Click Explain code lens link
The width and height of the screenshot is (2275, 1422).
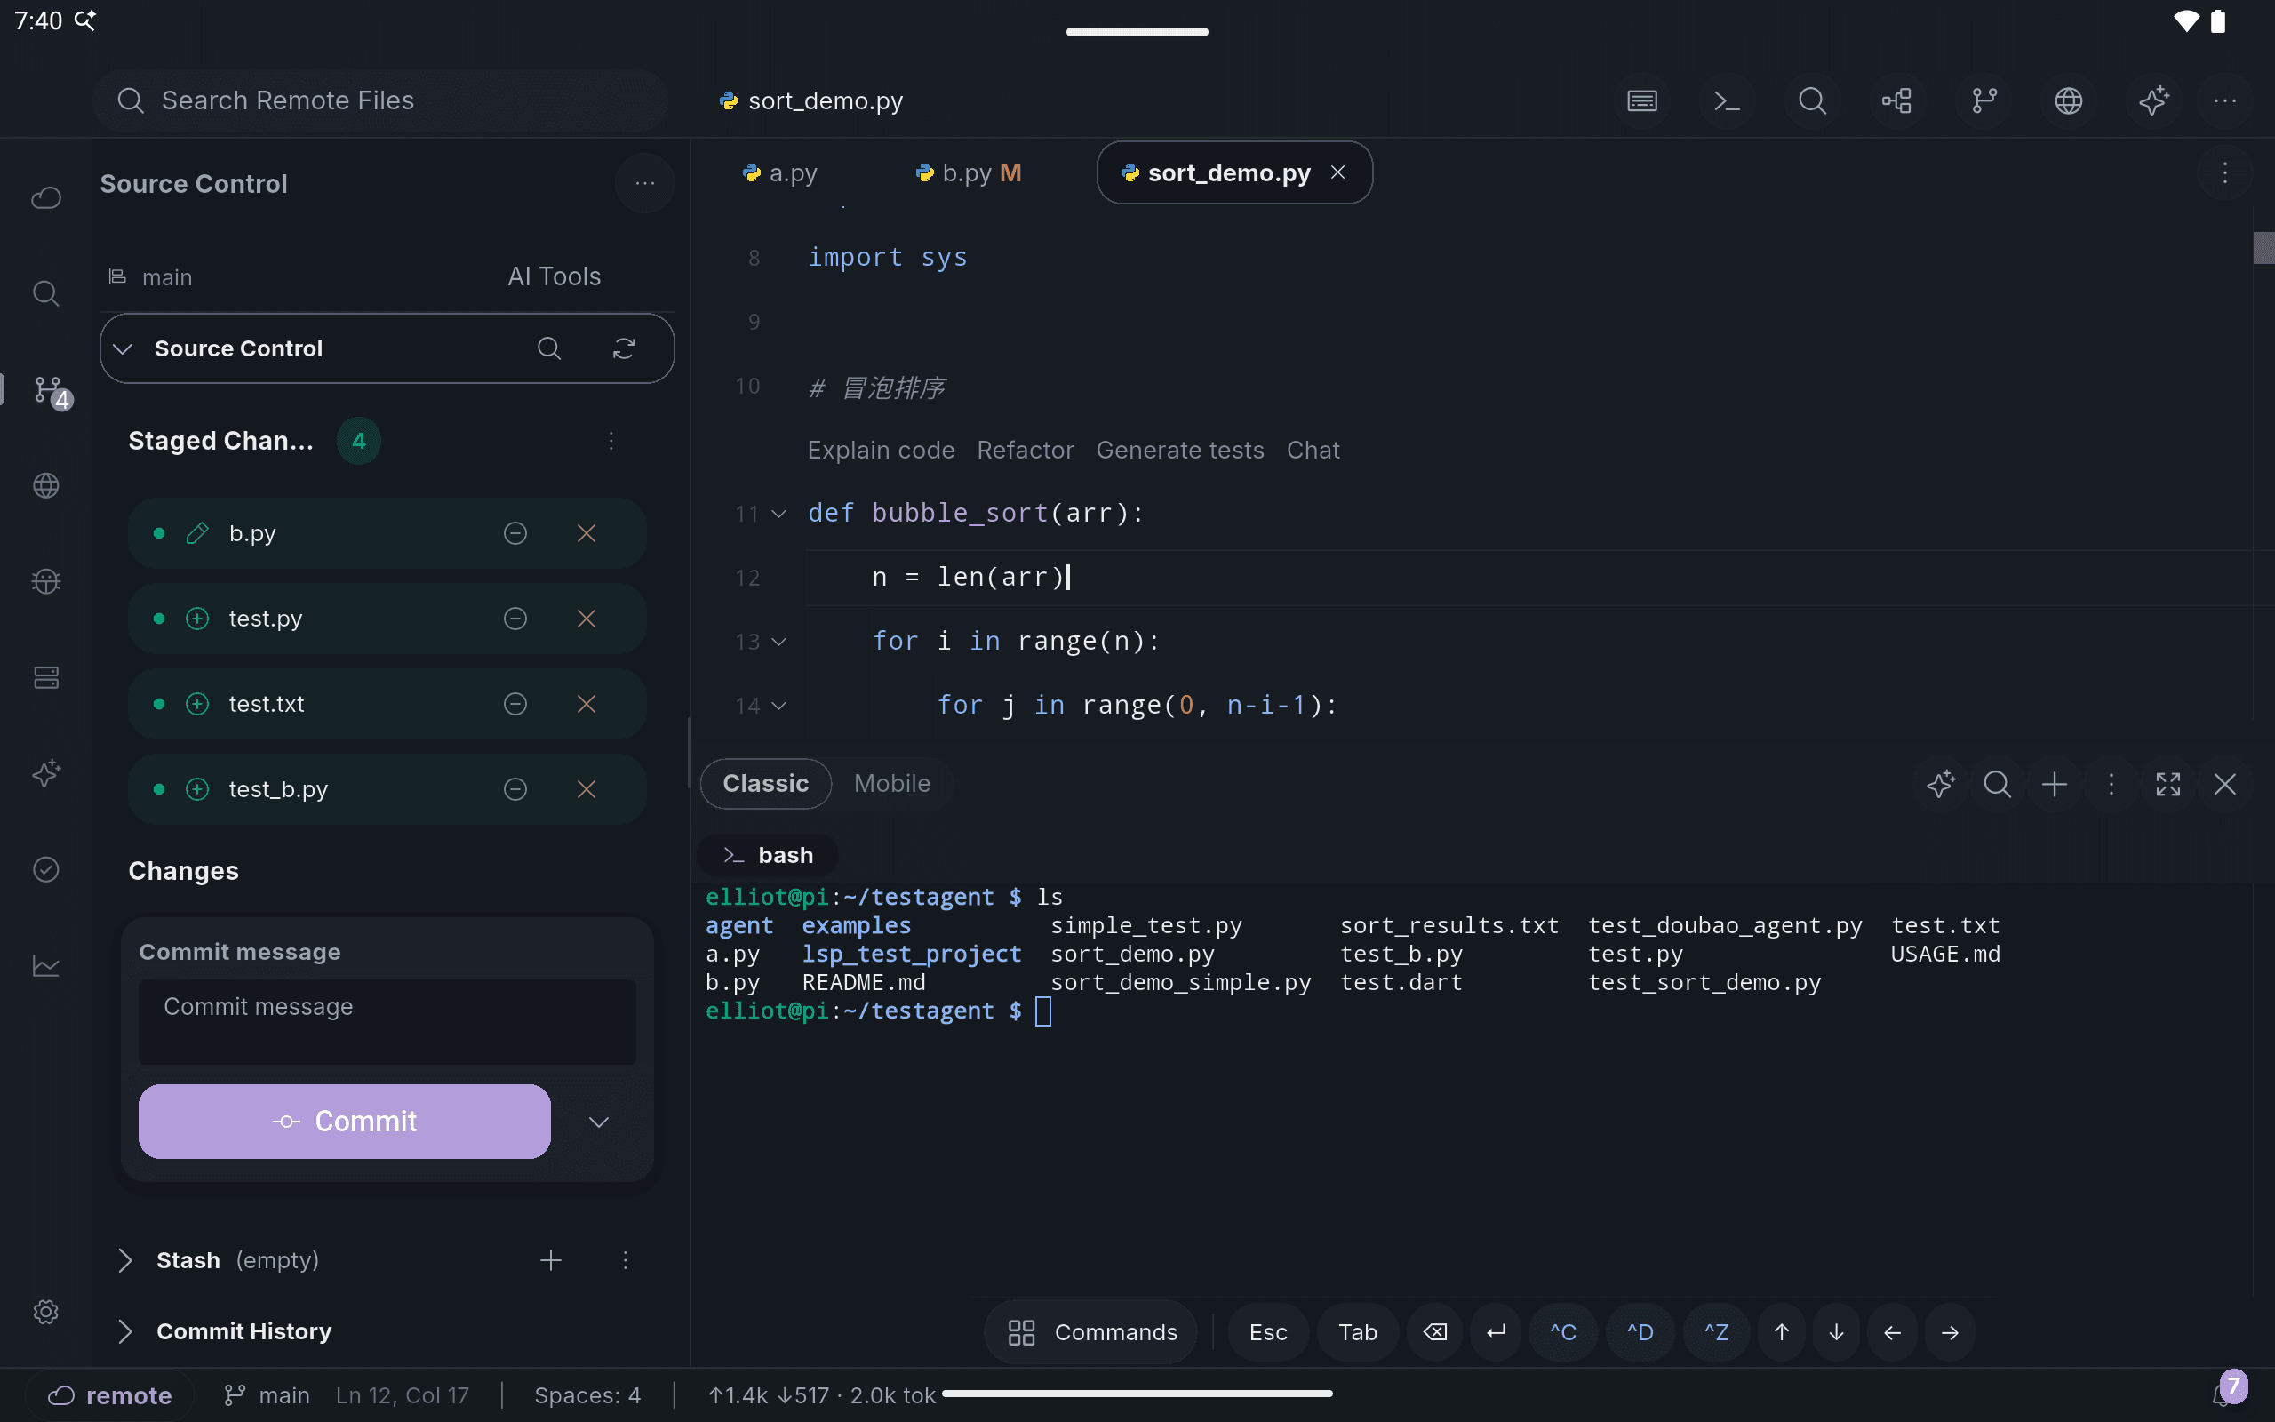click(881, 451)
